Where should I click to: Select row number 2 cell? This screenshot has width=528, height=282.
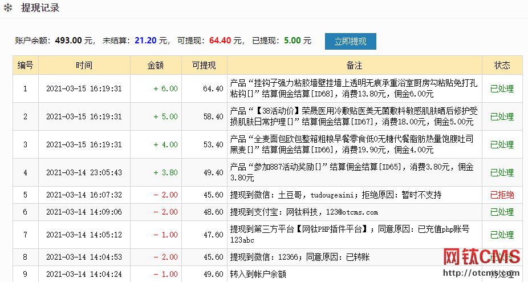pyautogui.click(x=26, y=116)
